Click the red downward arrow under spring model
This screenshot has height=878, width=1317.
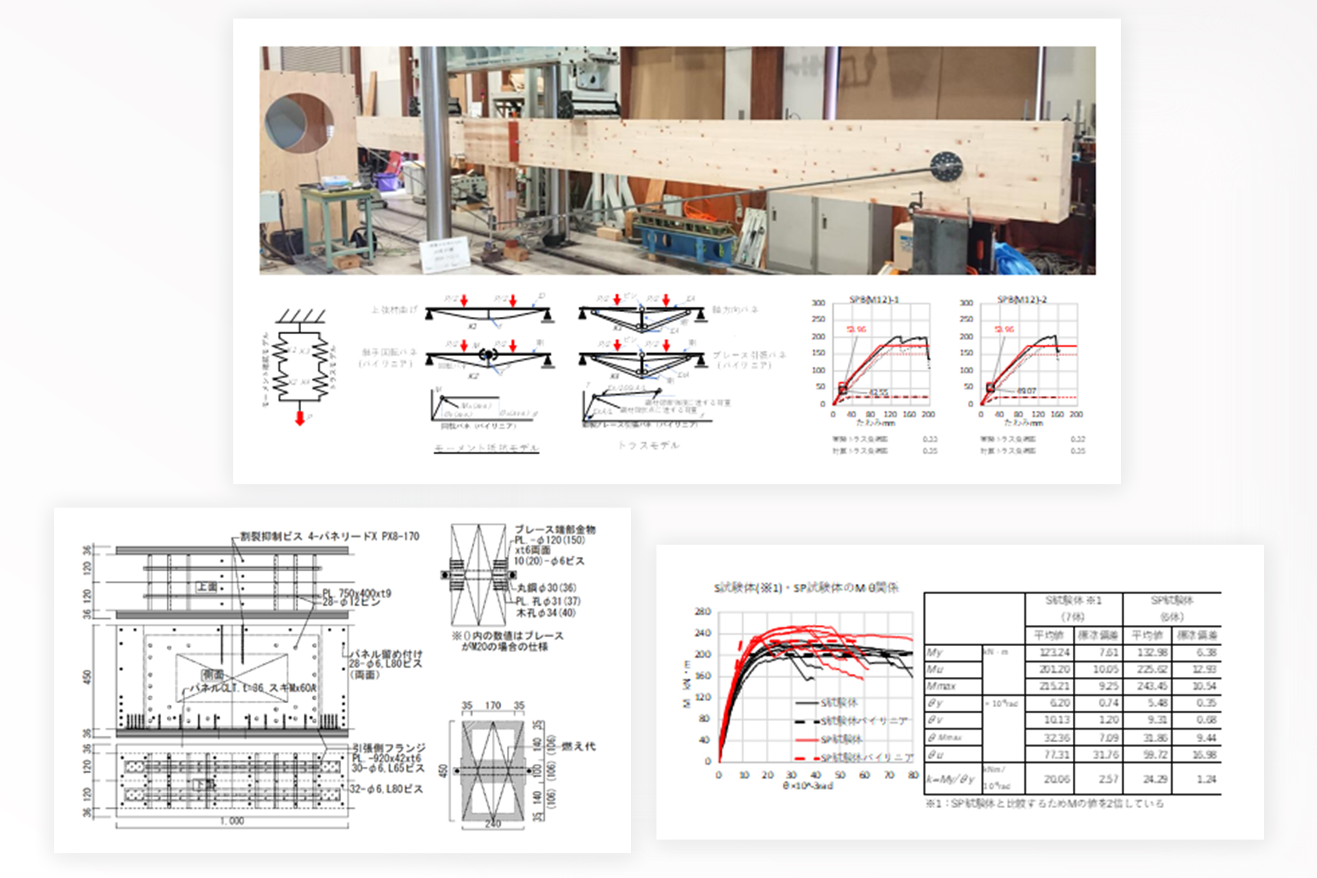coord(300,417)
